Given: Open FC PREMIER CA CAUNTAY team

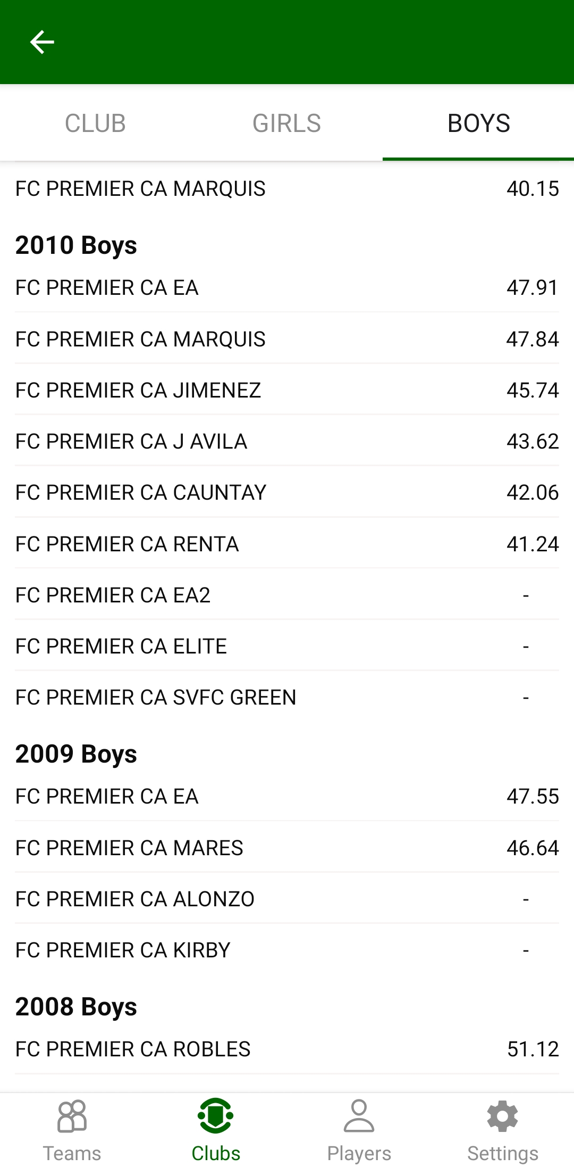Looking at the screenshot, I should 287,492.
